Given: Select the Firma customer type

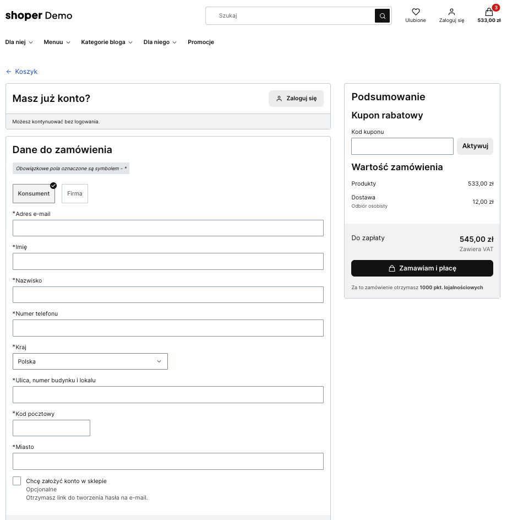Looking at the screenshot, I should (x=75, y=193).
